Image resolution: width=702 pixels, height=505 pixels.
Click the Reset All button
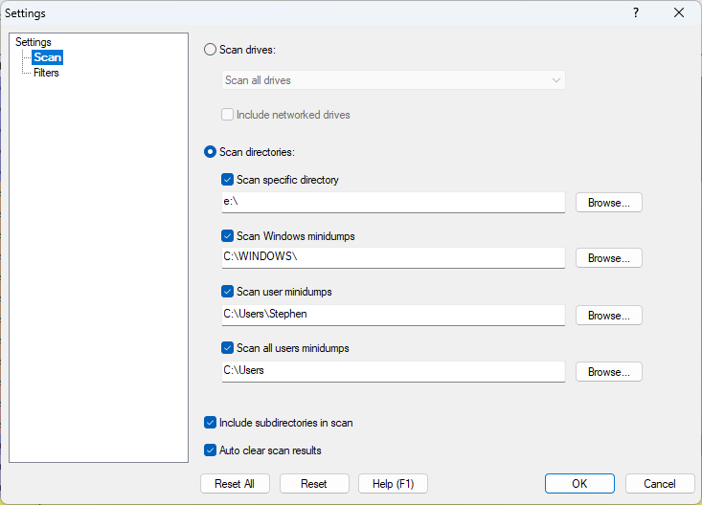pos(235,484)
